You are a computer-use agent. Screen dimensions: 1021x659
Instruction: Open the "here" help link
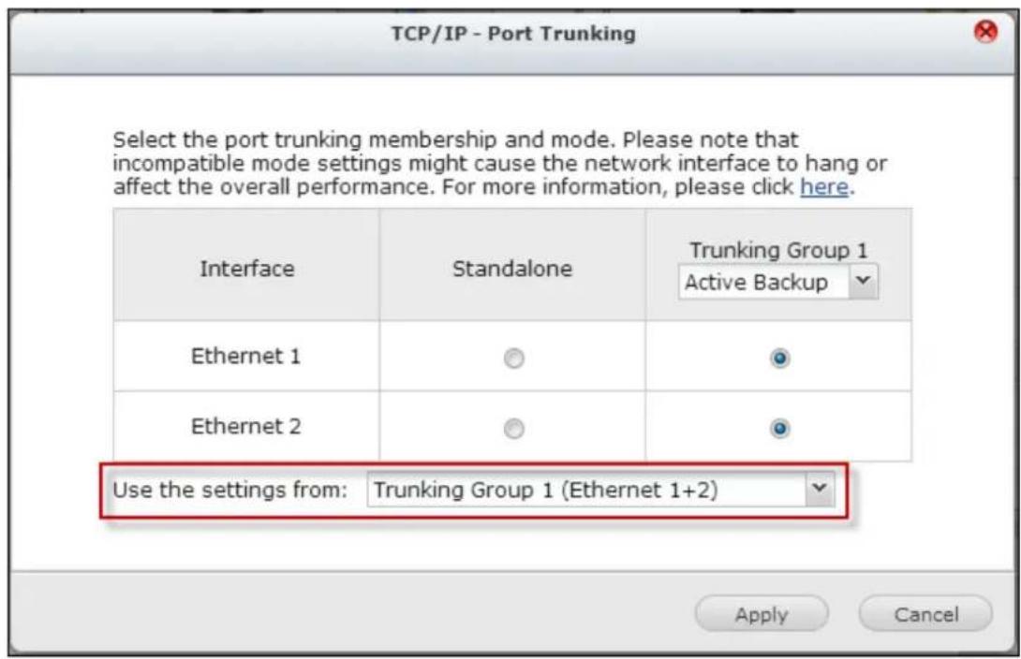[823, 186]
